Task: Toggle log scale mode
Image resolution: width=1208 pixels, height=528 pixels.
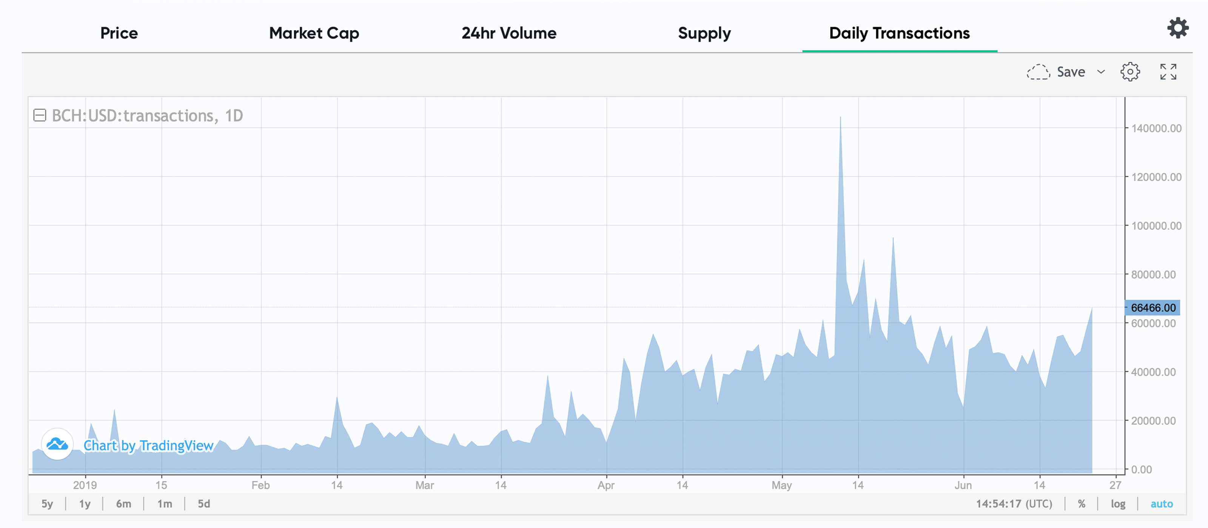Action: 1118,503
